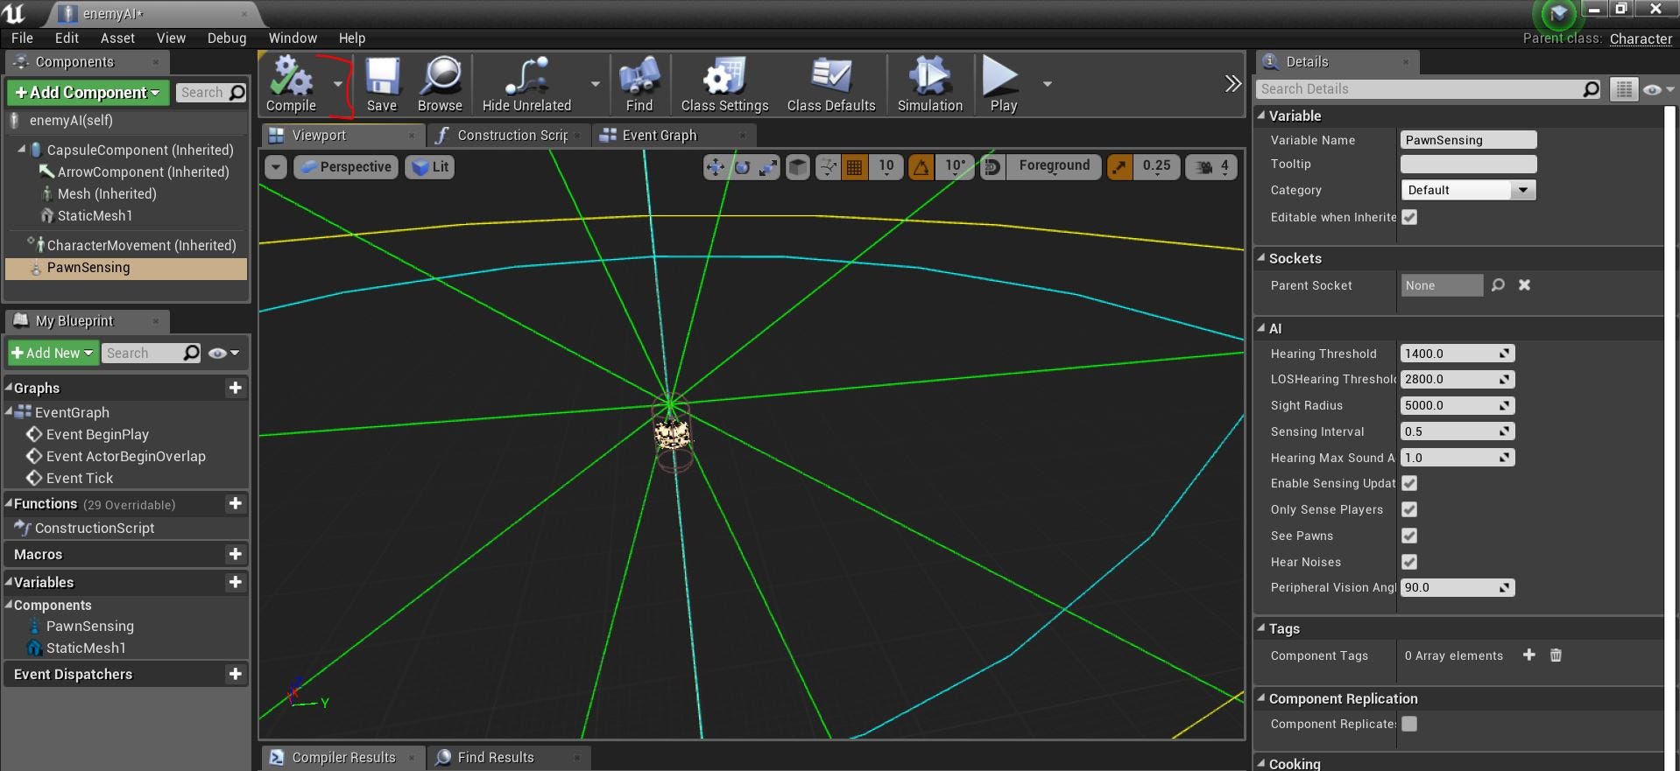1680x771 pixels.
Task: Toggle the Hear Noises checkbox
Action: click(x=1409, y=562)
